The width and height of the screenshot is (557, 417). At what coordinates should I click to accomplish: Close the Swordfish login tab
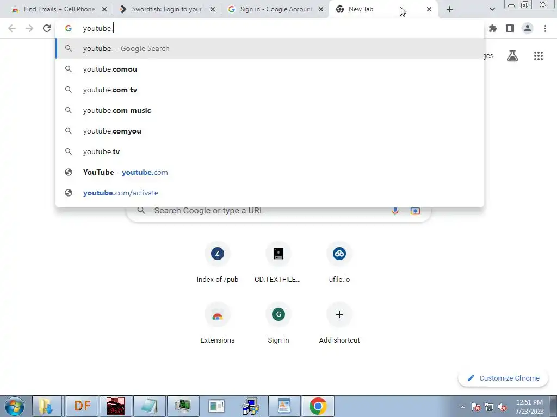click(x=213, y=9)
